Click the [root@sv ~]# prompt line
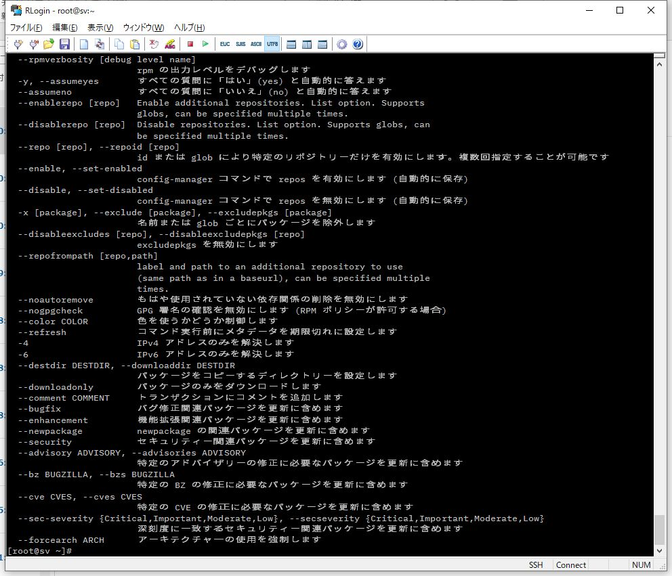 click(39, 551)
